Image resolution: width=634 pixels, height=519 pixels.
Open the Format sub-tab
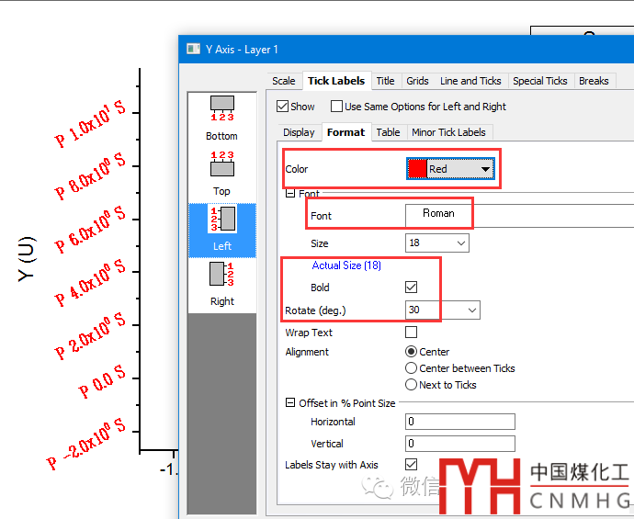[x=345, y=132]
